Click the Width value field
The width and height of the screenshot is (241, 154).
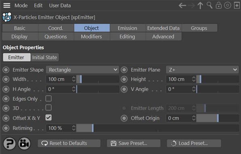tap(59, 79)
